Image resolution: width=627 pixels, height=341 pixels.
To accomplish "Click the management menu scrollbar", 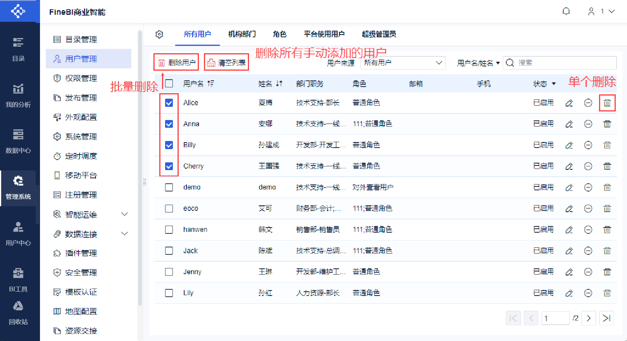I will click(139, 168).
